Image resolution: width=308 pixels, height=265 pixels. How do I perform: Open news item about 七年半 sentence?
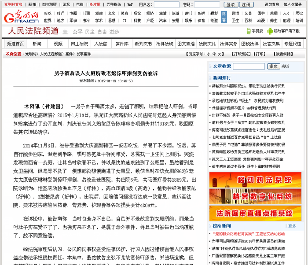click(249, 93)
